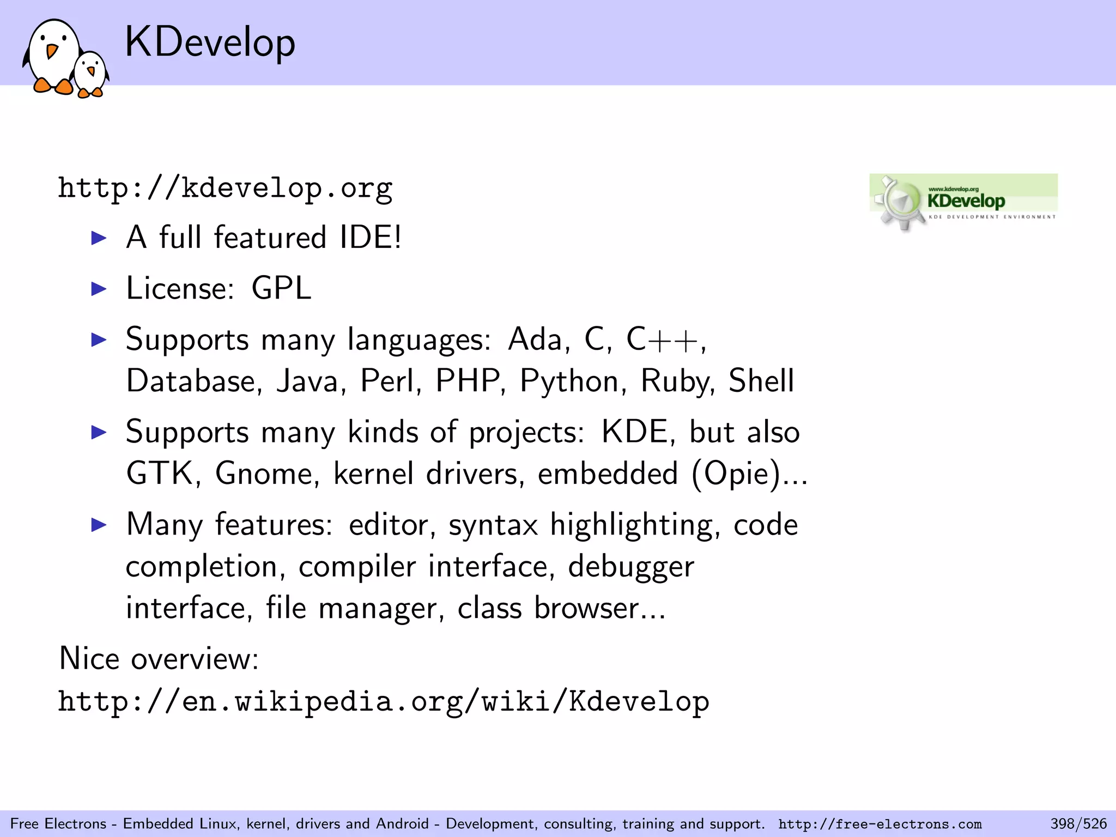This screenshot has width=1116, height=837.
Task: Click the 'Supports many kinds of projects' text
Action: coord(463,432)
